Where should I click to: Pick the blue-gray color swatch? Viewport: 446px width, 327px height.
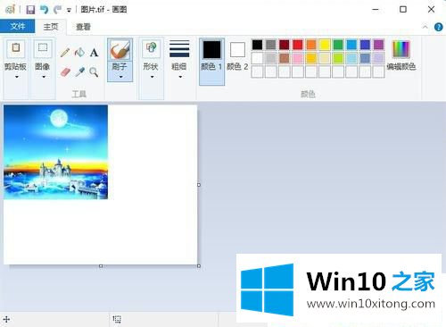pos(365,58)
